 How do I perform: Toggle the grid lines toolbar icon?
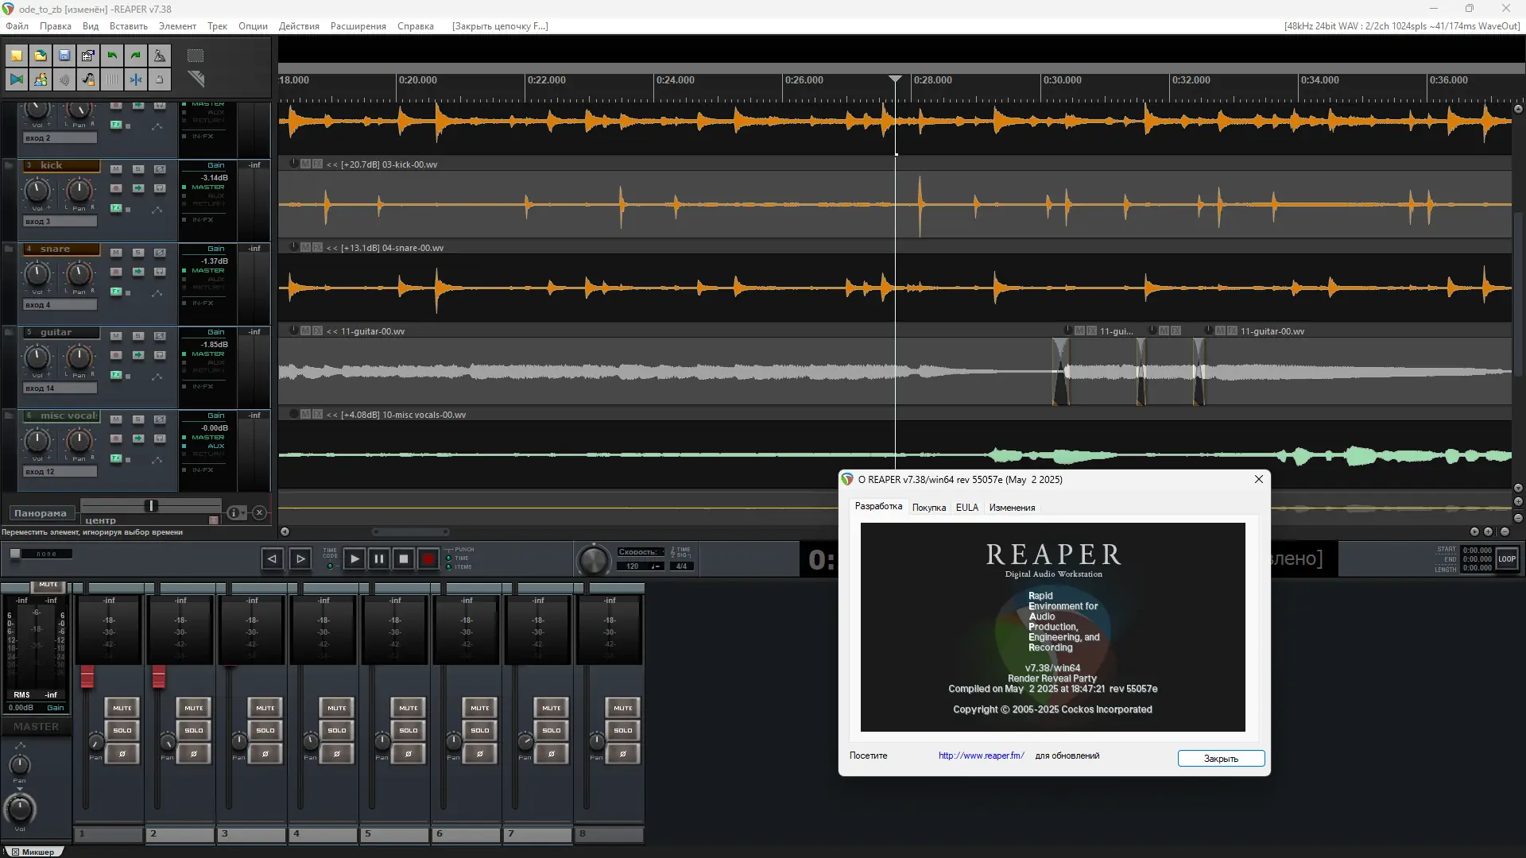[x=112, y=79]
